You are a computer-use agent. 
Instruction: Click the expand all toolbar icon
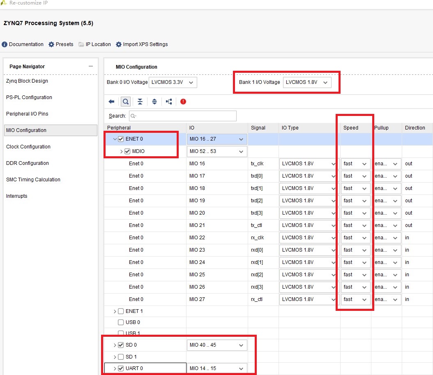(x=154, y=102)
